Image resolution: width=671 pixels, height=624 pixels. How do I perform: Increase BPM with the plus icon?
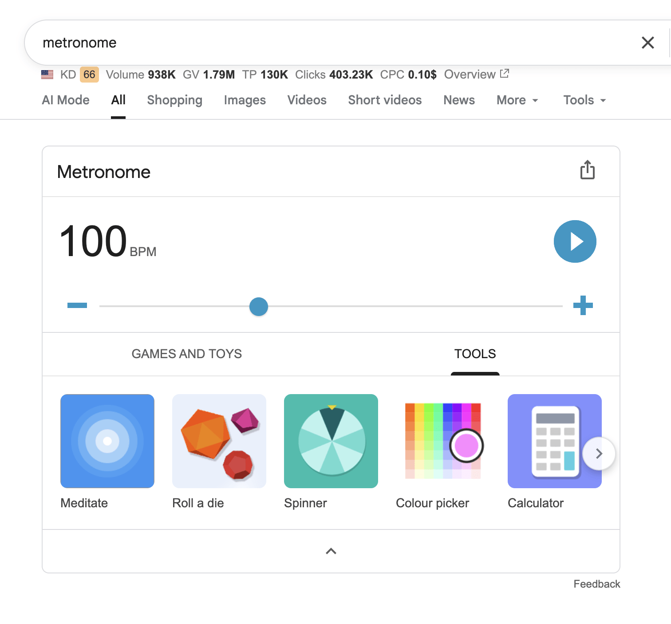583,305
